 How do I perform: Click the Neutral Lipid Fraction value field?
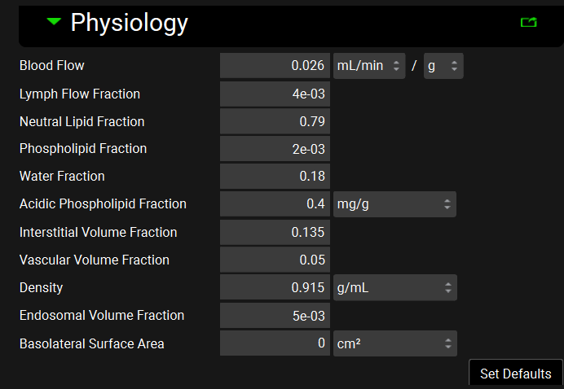[275, 122]
